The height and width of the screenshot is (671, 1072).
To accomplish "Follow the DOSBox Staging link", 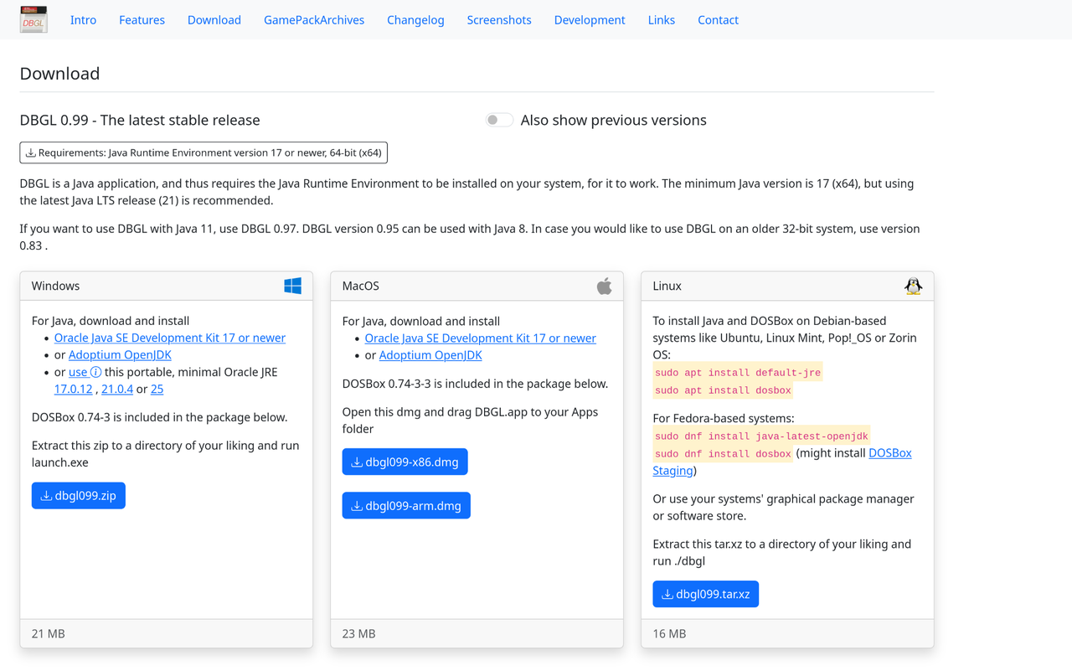I will [x=890, y=453].
